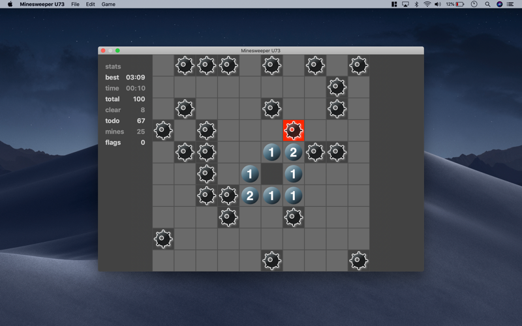The width and height of the screenshot is (522, 326).
Task: Click the unrevealed bottom-left corner cell of the grid
Action: pos(163,260)
